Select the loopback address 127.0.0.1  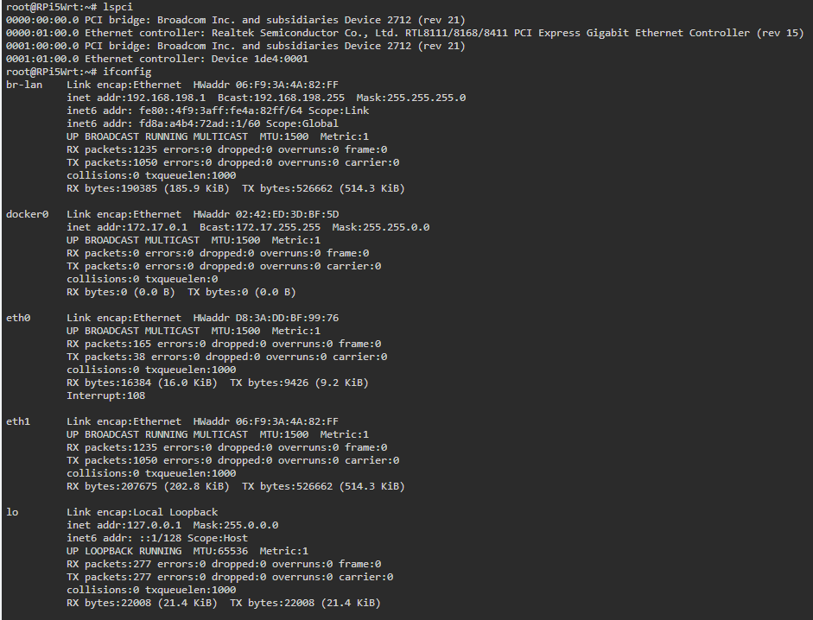tap(154, 526)
